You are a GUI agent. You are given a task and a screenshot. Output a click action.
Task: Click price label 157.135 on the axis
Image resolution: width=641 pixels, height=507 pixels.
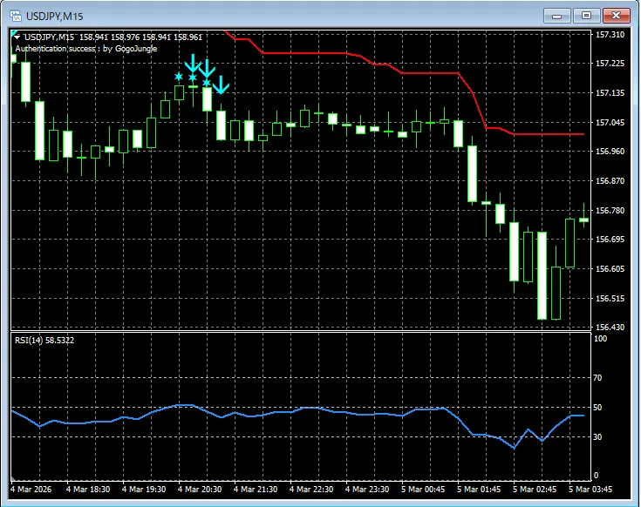610,93
